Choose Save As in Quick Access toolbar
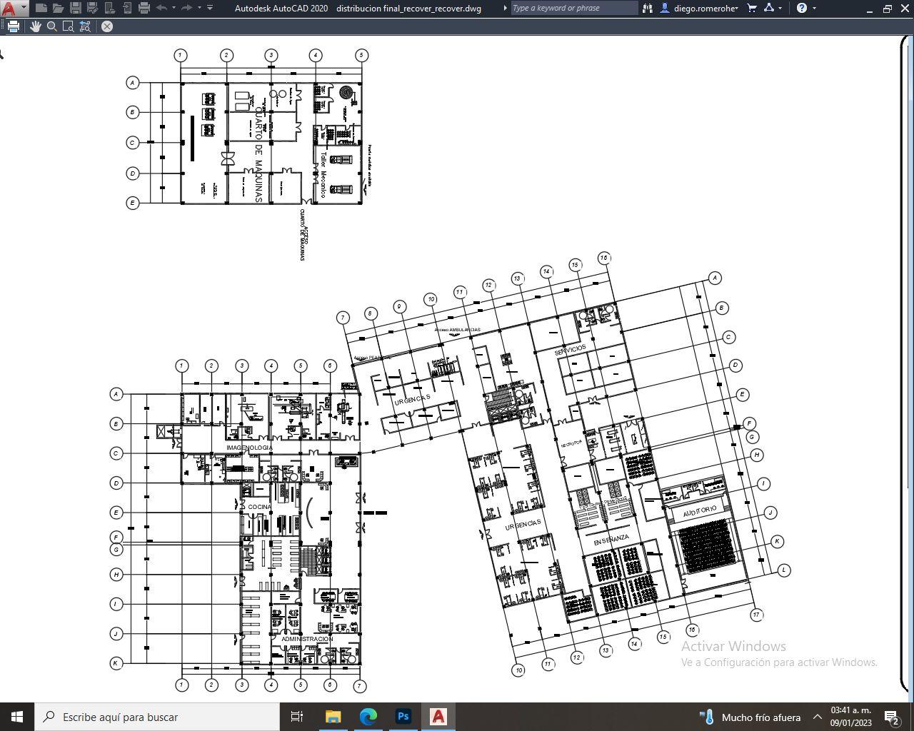The image size is (914, 731). [x=92, y=9]
